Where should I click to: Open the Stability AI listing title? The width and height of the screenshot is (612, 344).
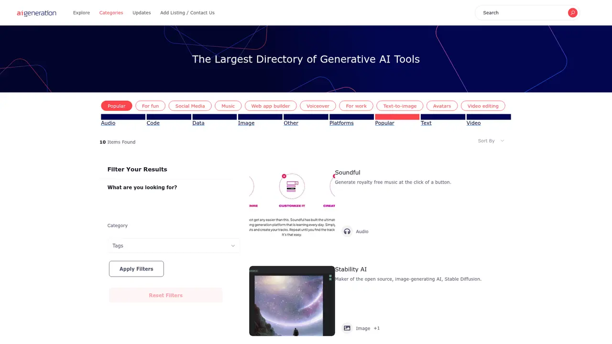(x=350, y=269)
